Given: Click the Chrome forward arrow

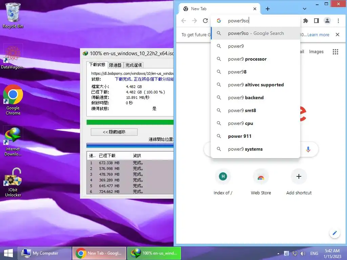Looking at the screenshot, I should pos(194,21).
